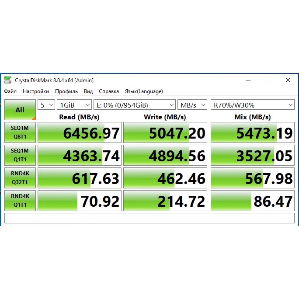
Task: Change the MB/s unit dropdown
Action: (192, 105)
